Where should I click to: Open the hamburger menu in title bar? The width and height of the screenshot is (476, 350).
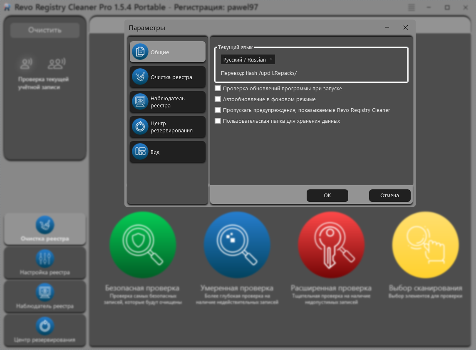point(412,7)
